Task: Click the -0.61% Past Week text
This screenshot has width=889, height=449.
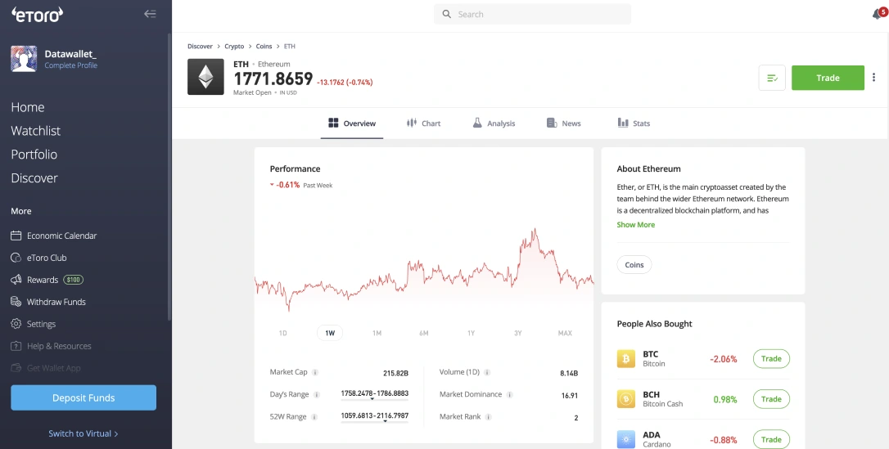Action: [x=301, y=185]
